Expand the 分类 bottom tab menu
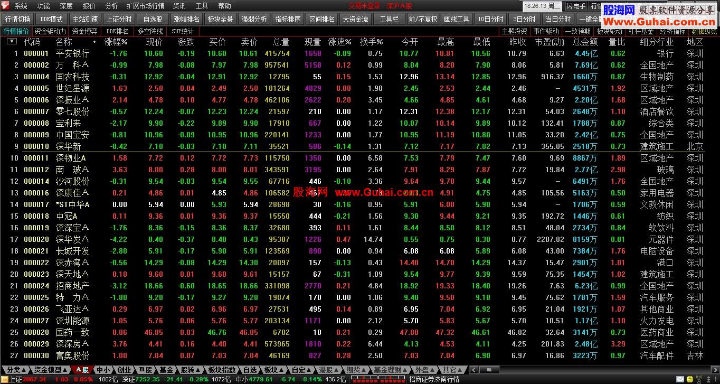 (16, 370)
